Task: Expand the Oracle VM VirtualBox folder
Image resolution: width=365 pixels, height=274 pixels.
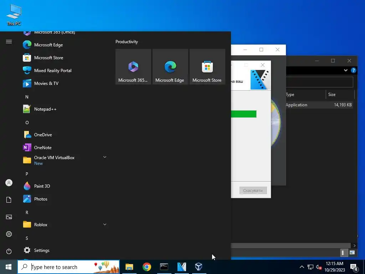Action: coord(104,157)
